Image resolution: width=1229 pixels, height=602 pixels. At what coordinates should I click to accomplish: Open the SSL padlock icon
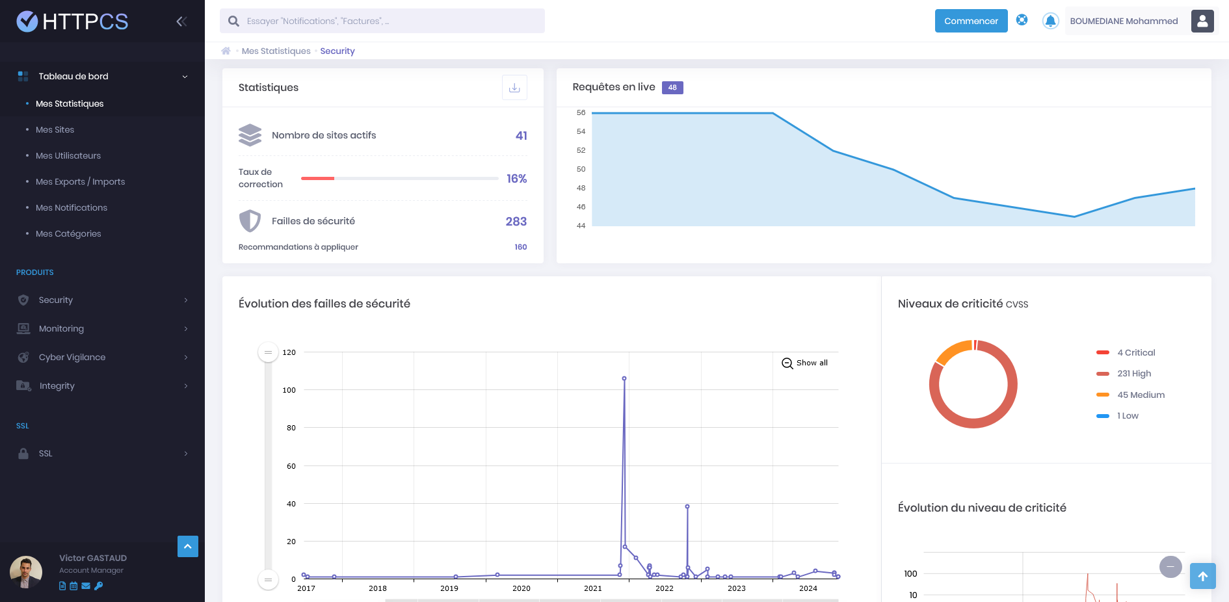coord(23,453)
